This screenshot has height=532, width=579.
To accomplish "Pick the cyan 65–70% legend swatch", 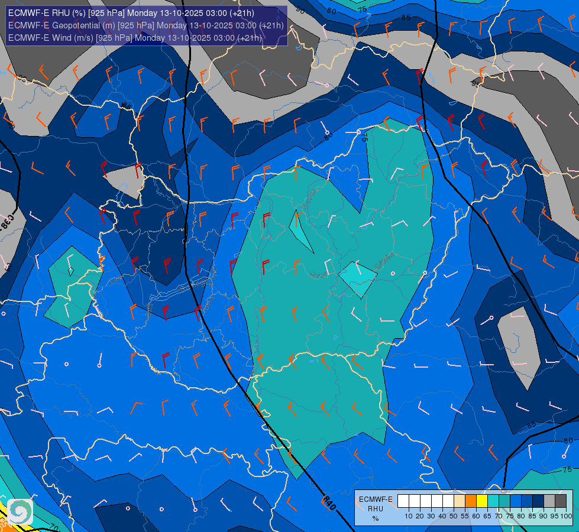I will (x=493, y=501).
